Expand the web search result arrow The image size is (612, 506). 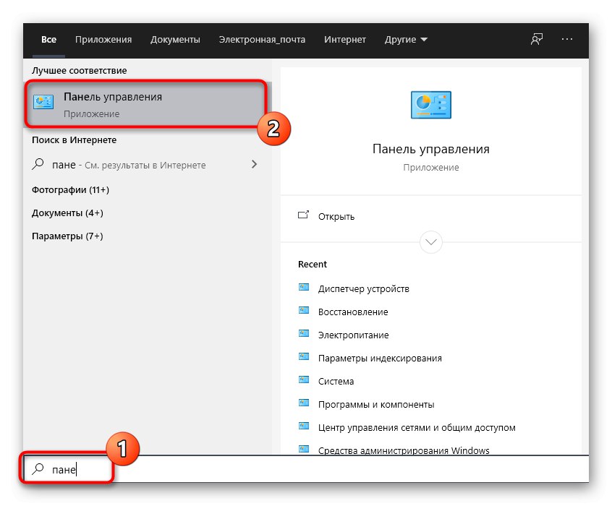pyautogui.click(x=254, y=165)
